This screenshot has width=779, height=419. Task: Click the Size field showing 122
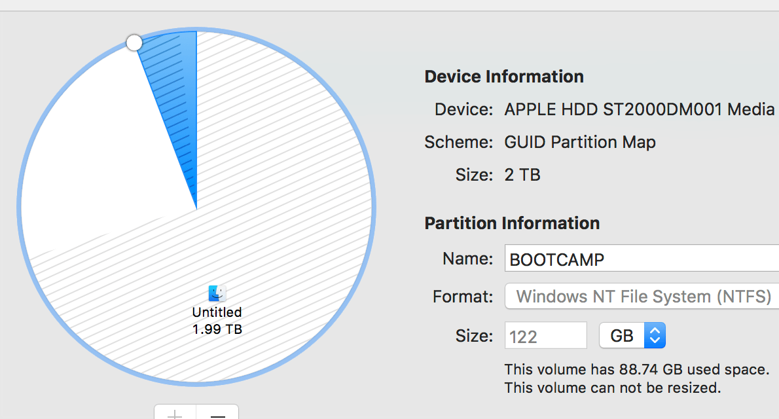point(545,335)
